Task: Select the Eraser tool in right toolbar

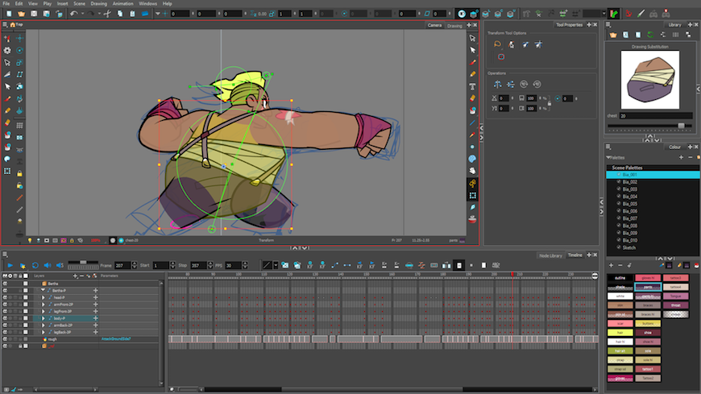Action: click(472, 98)
